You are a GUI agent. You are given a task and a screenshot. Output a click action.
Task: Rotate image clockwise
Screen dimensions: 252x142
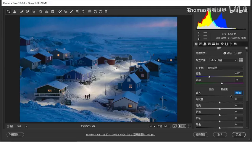point(101,12)
